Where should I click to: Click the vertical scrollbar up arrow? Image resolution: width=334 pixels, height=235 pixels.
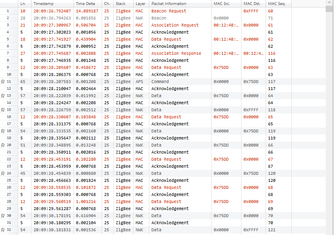[x=330, y=2]
